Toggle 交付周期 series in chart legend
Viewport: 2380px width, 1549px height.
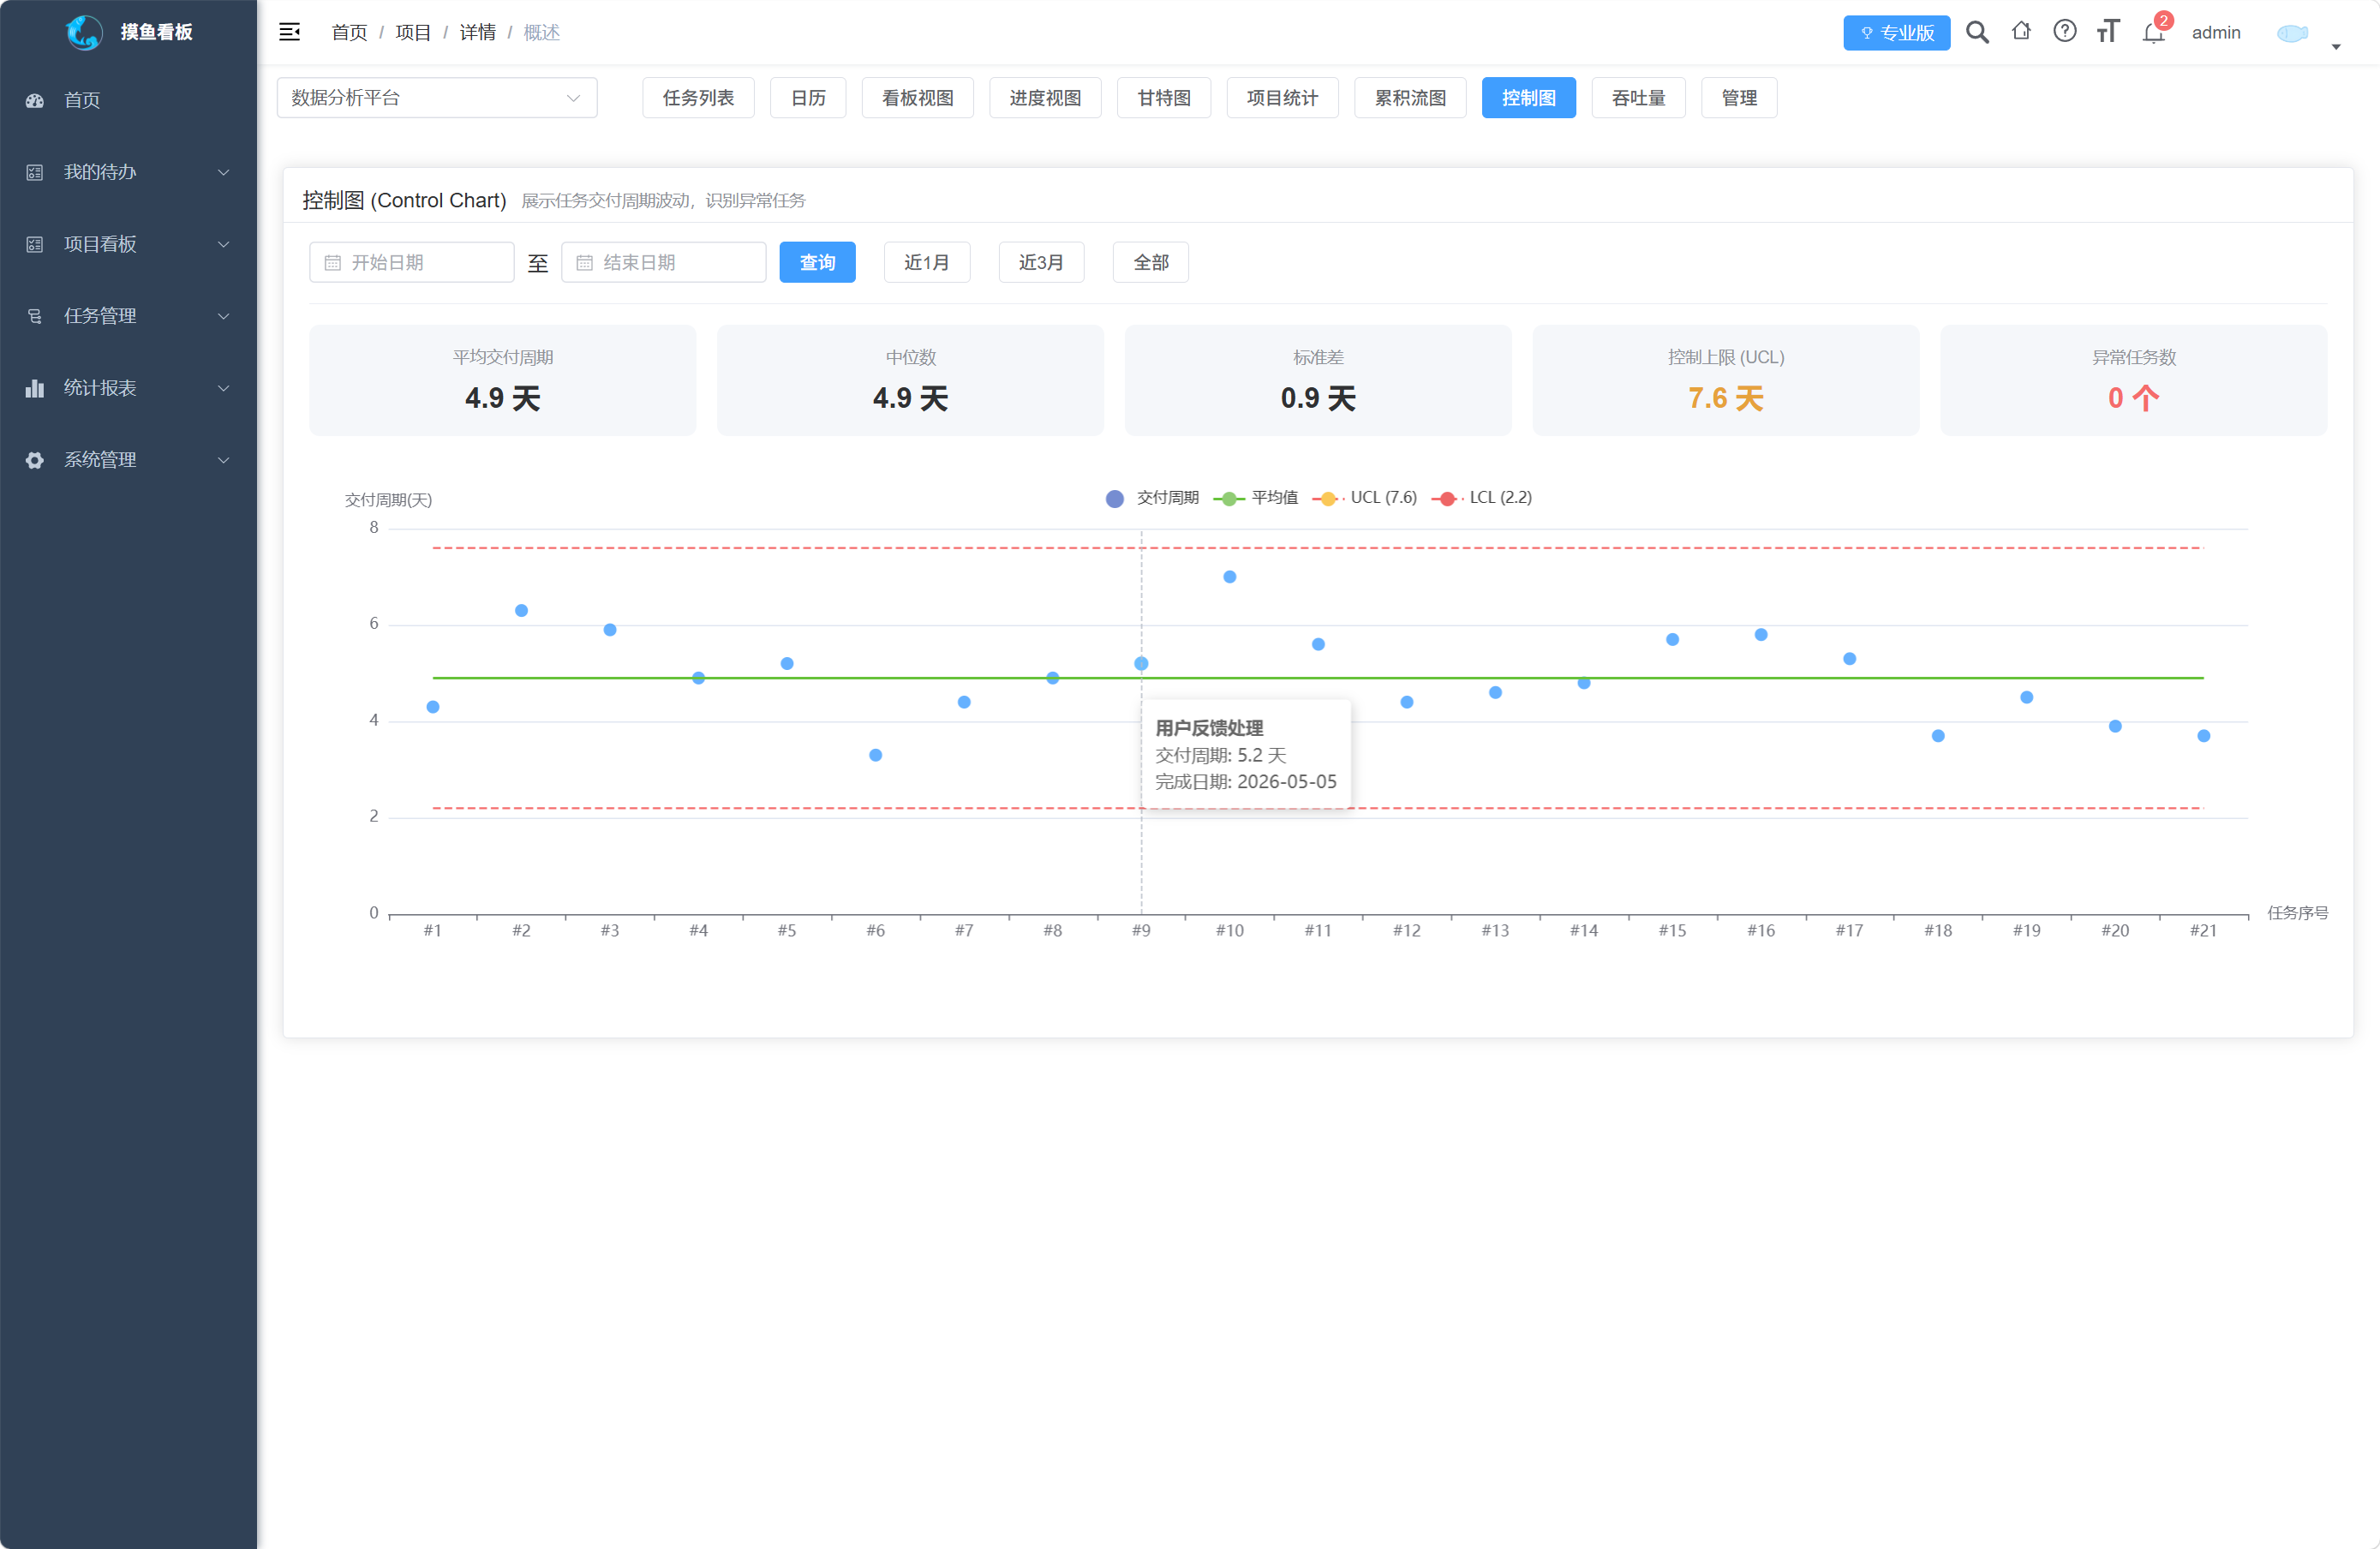pos(1152,498)
